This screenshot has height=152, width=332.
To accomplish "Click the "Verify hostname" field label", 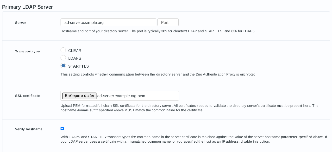I will (29, 129).
